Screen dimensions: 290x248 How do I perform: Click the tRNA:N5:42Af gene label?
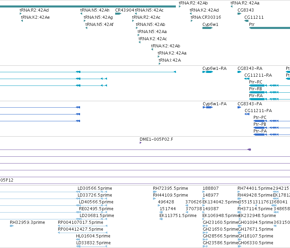coord(99,25)
